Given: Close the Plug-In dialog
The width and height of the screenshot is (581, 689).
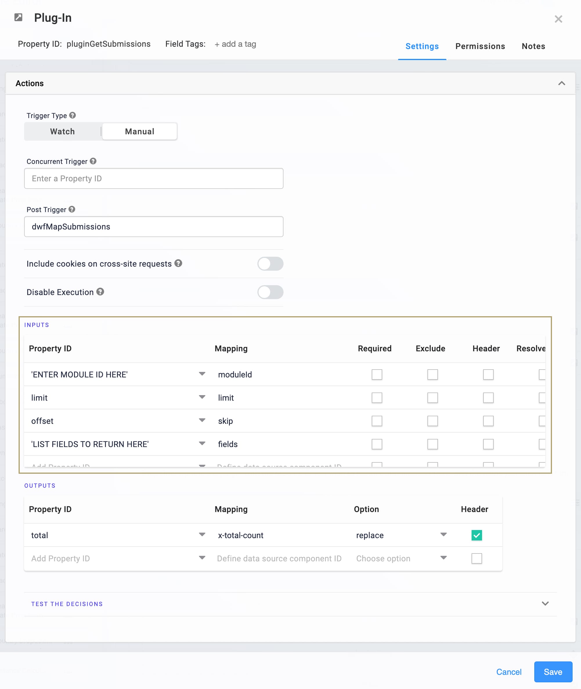Looking at the screenshot, I should click(558, 19).
